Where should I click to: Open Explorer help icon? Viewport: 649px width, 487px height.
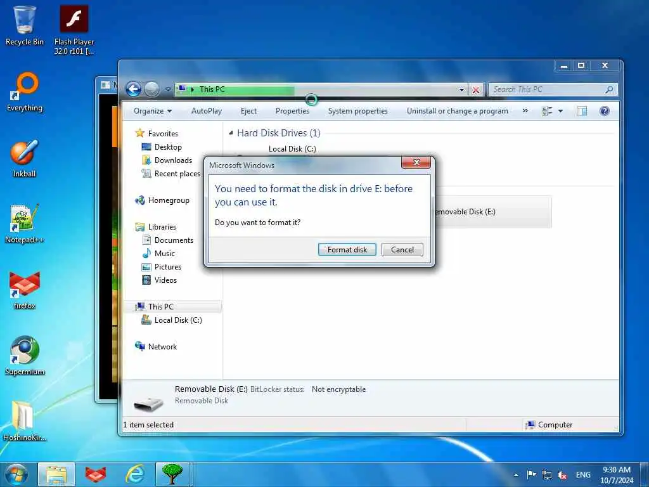604,111
